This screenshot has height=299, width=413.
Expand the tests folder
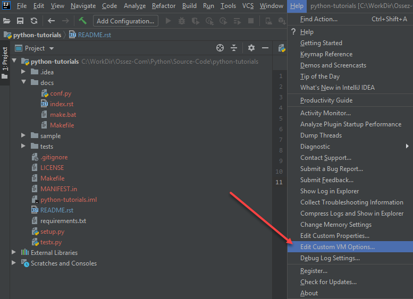tap(23, 146)
